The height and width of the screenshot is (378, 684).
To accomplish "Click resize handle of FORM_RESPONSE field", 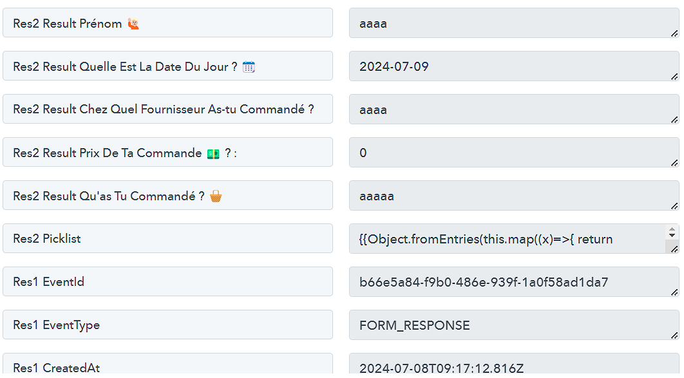I will click(x=674, y=335).
